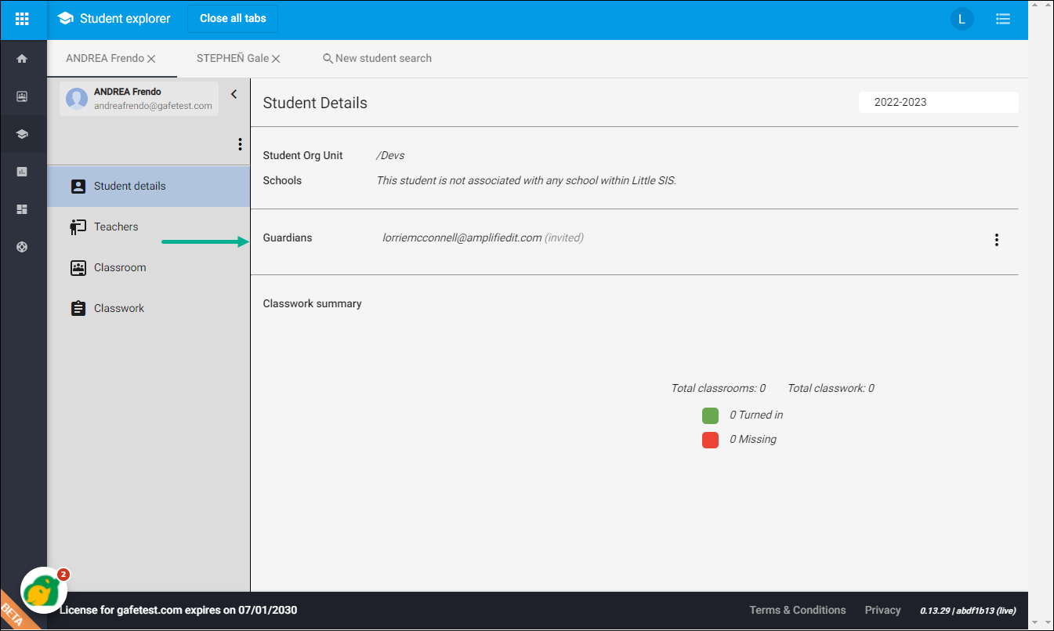
Task: Switch to the STEPHEN Gale tab
Action: [x=233, y=58]
